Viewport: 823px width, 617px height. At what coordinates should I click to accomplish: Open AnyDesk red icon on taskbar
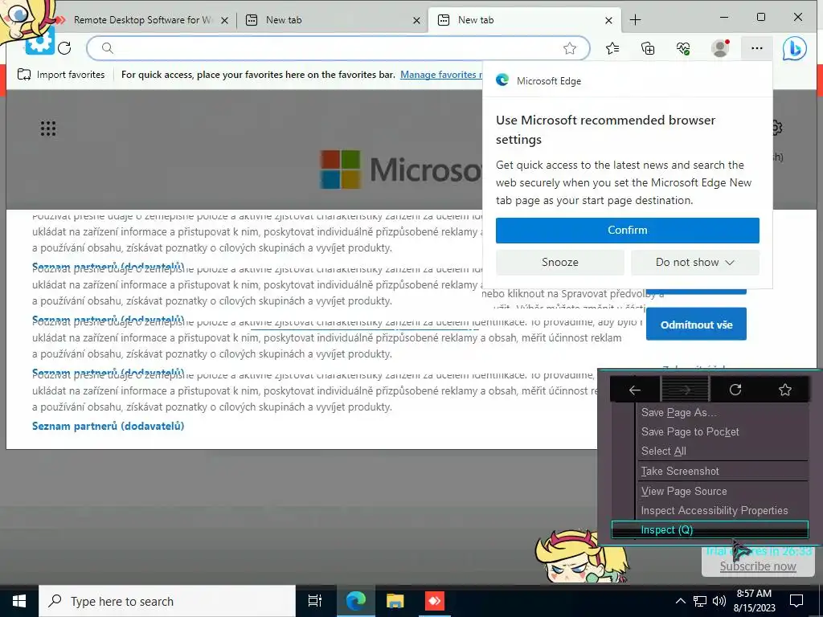coord(434,601)
